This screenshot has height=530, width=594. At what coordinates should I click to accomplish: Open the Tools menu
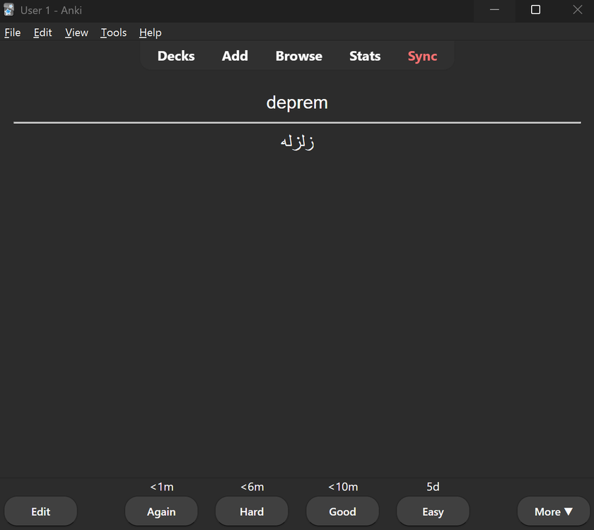[x=114, y=33]
